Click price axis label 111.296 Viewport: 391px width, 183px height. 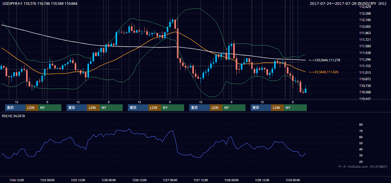[x=365, y=59]
